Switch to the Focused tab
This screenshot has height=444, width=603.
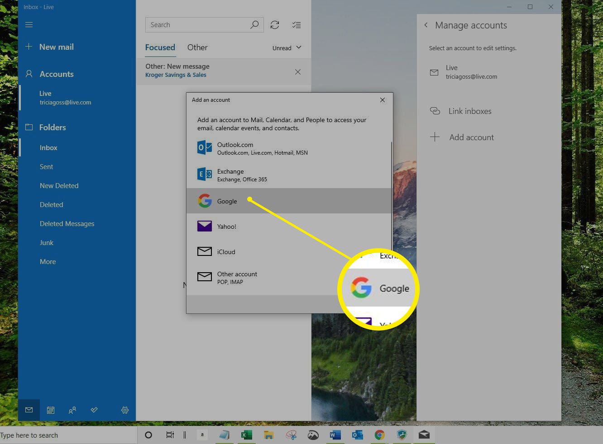click(160, 47)
